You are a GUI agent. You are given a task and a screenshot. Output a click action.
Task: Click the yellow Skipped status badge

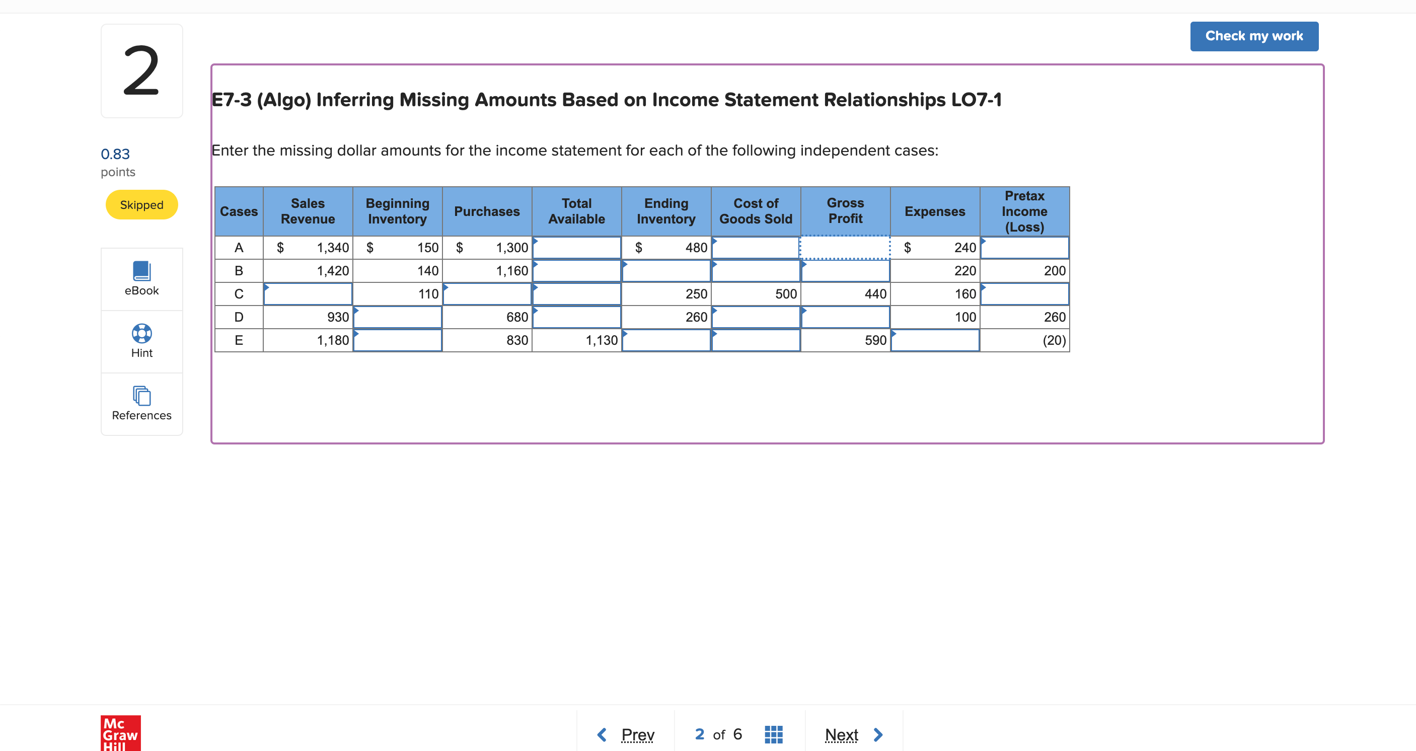point(141,204)
